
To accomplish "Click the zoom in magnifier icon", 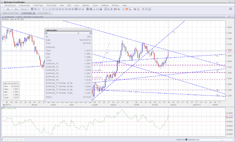I will coord(143,9).
